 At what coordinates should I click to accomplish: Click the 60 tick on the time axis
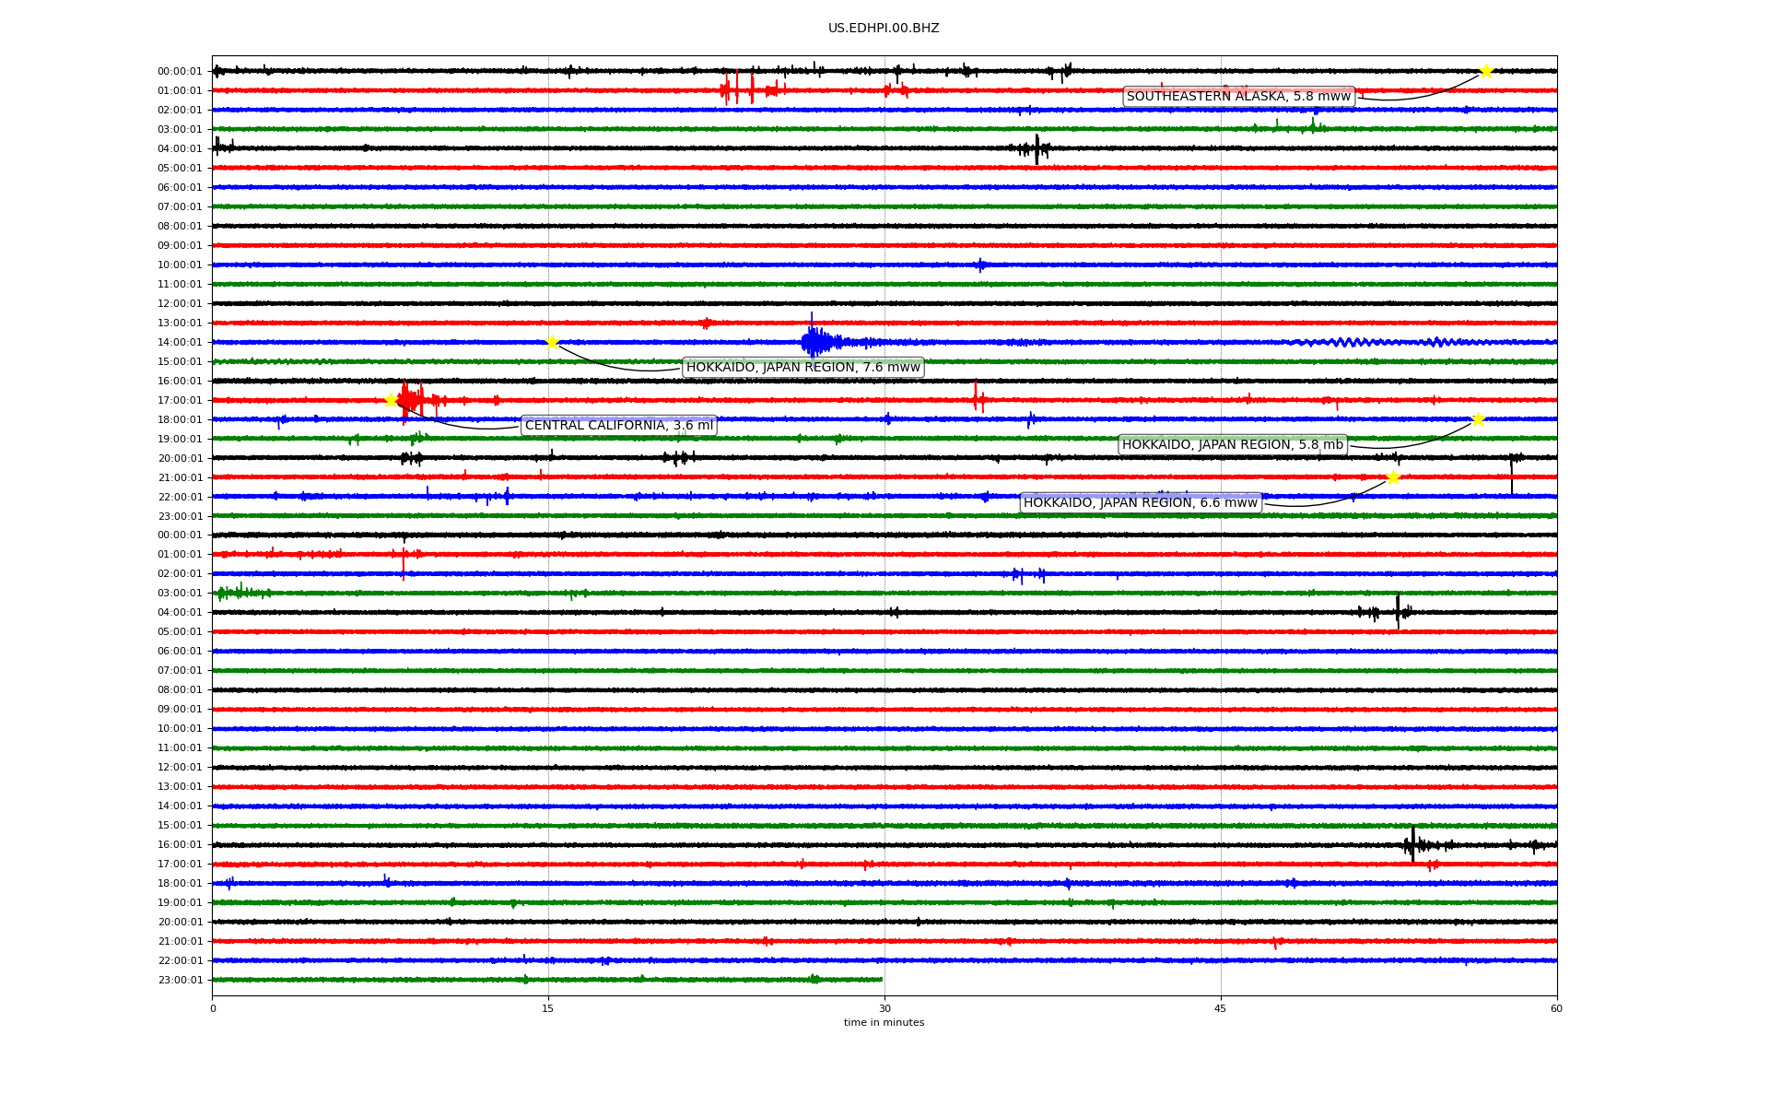tap(1556, 1008)
